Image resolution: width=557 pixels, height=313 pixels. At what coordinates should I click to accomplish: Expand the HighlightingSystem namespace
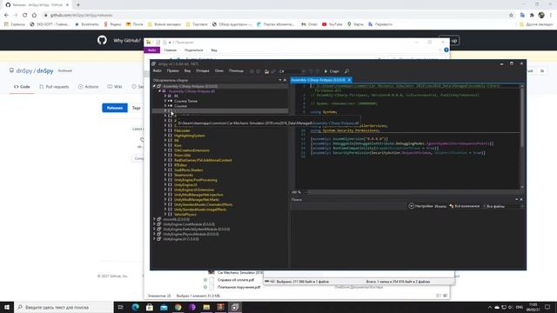[x=165, y=136]
